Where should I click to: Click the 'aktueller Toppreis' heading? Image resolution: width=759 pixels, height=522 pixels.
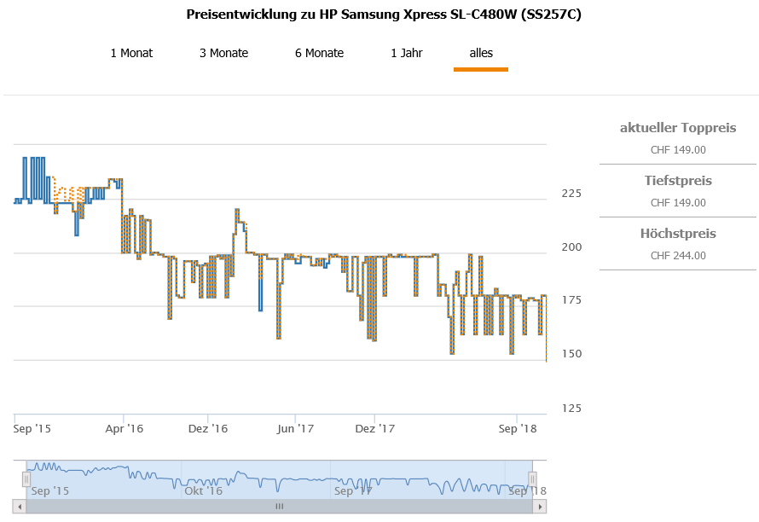click(678, 128)
